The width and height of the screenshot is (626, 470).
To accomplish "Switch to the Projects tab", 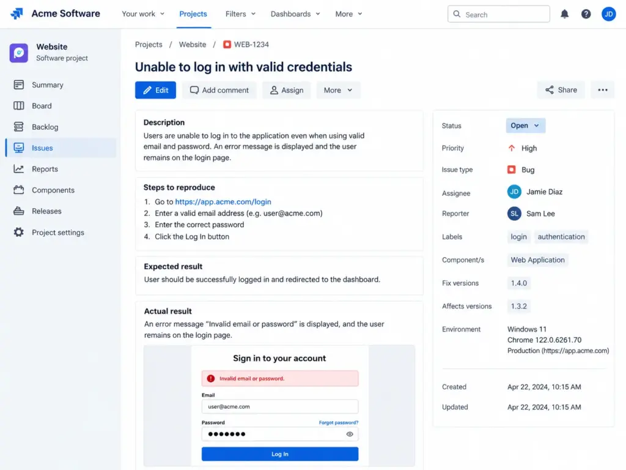I will tap(193, 14).
